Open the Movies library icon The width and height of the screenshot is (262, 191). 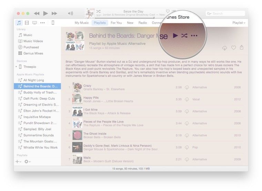tap(27, 23)
